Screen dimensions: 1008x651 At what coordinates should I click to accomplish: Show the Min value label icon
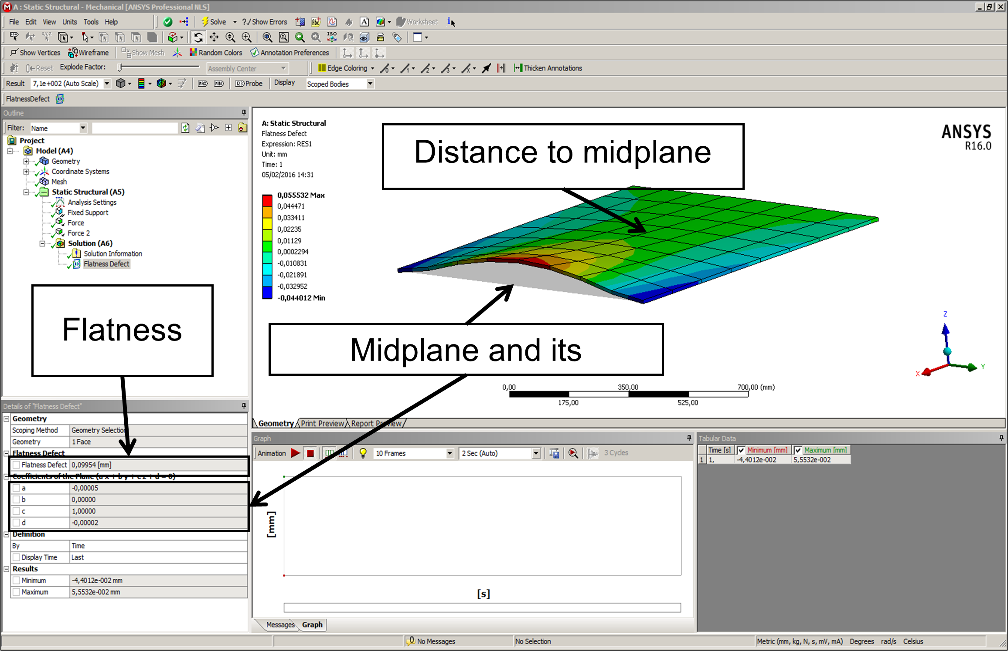pos(219,84)
